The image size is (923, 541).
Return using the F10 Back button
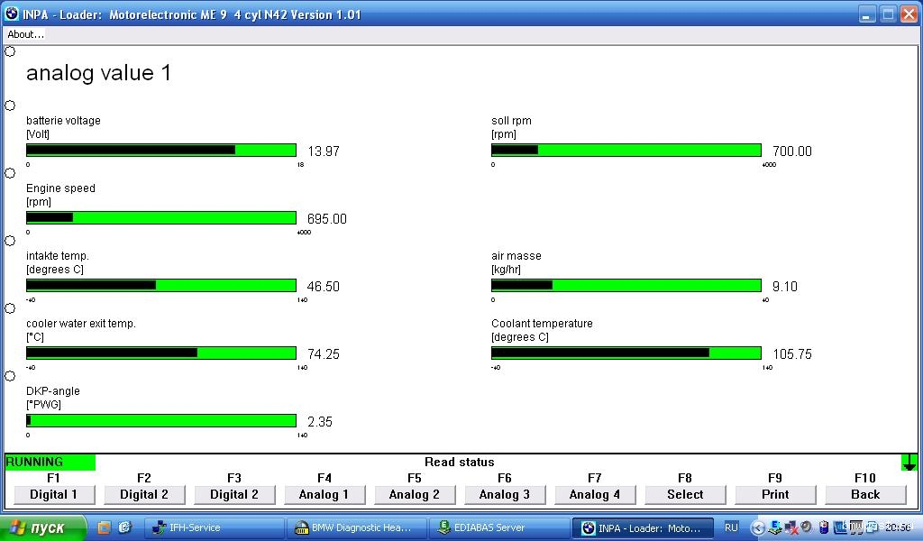tap(865, 494)
